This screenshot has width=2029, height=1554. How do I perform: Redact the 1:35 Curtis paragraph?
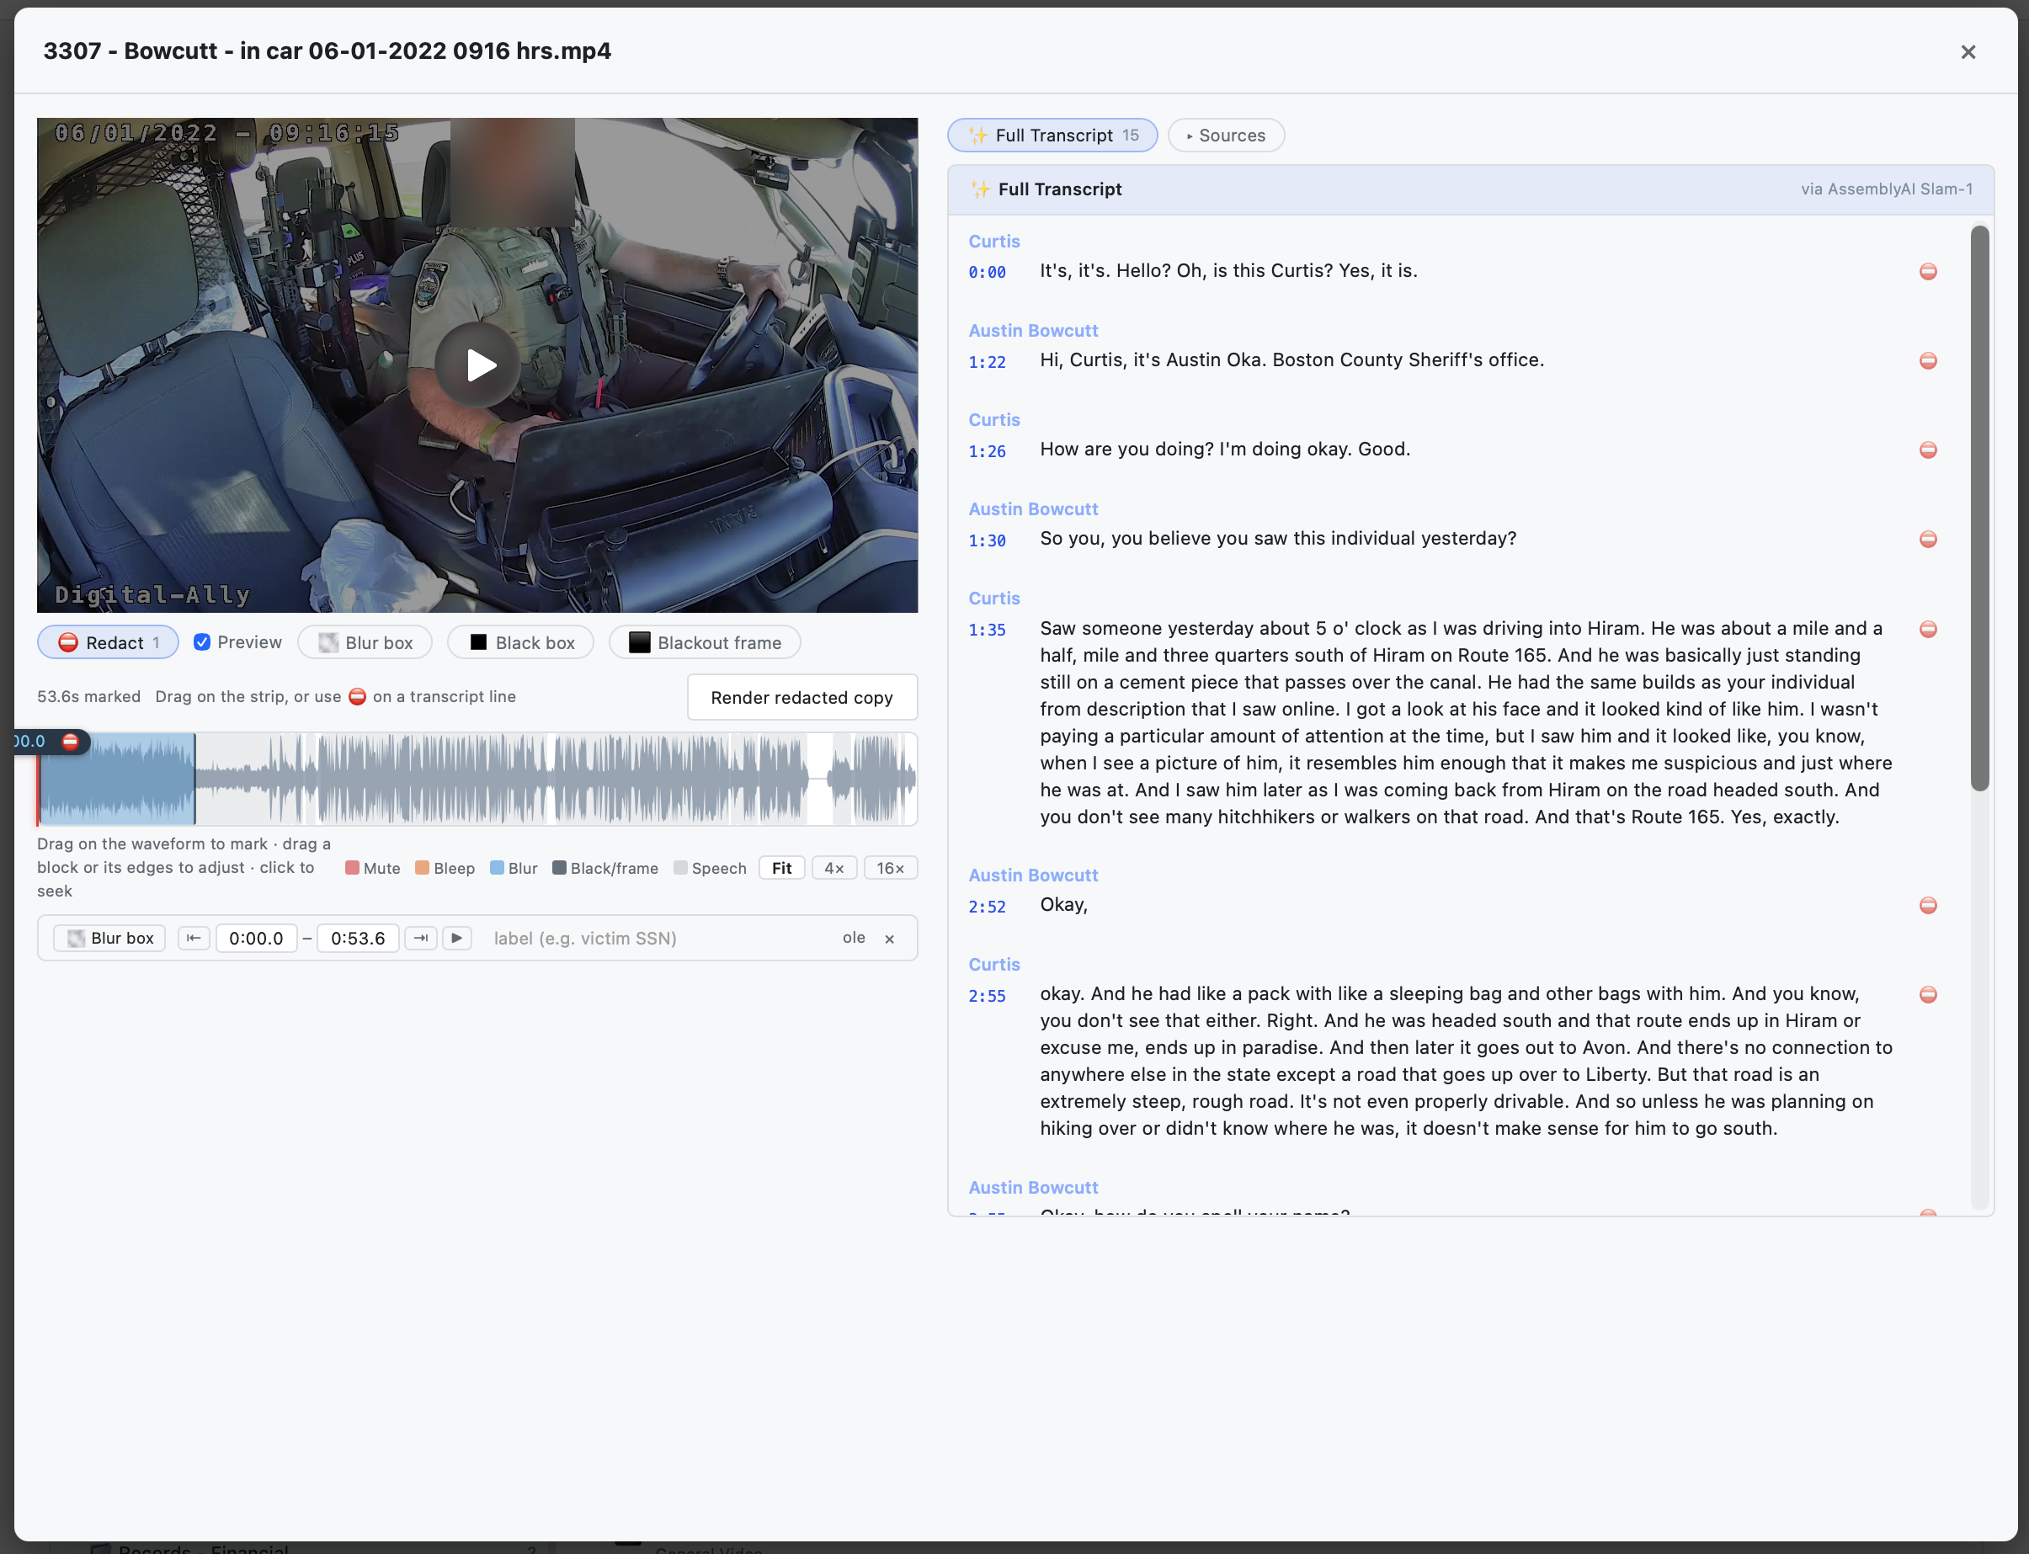pos(1928,629)
